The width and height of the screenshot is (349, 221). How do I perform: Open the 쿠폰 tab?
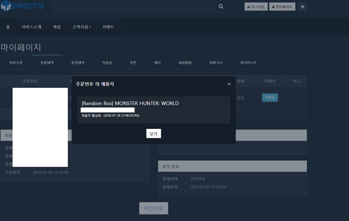[133, 63]
